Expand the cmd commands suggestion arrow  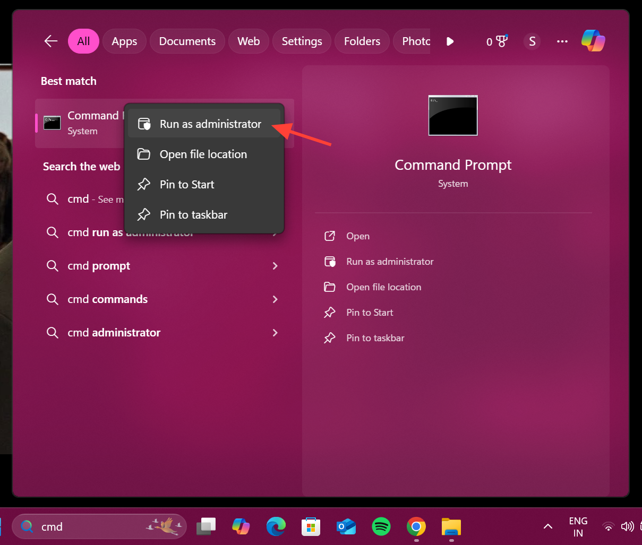(275, 299)
